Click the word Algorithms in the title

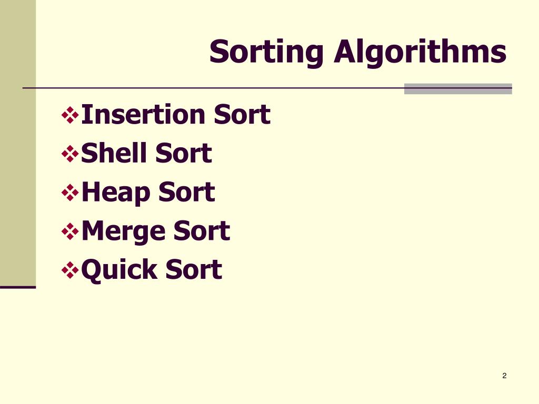(420, 52)
